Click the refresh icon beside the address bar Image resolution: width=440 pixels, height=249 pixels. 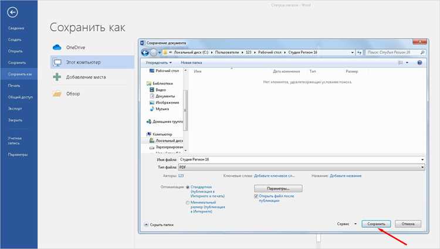pyautogui.click(x=359, y=52)
